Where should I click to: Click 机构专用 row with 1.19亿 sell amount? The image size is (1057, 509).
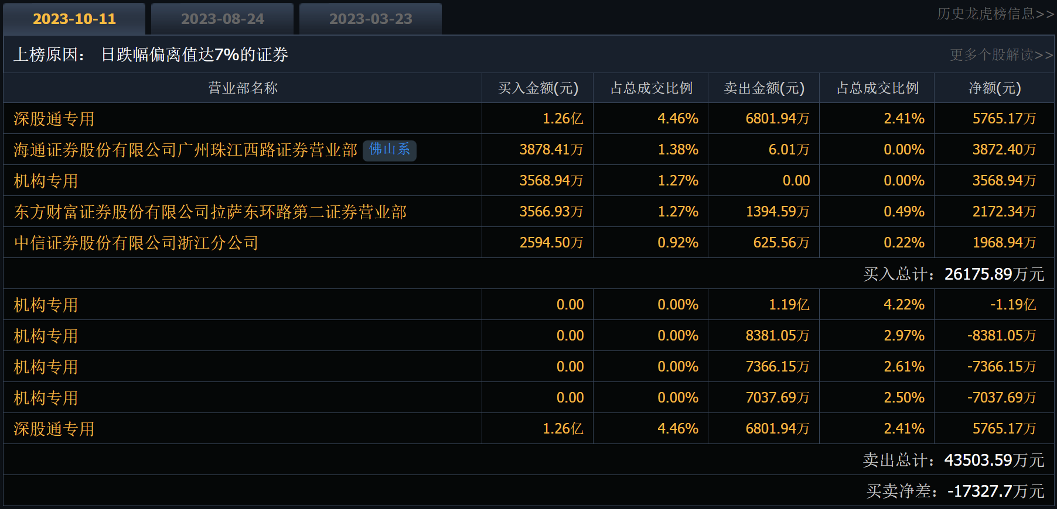(x=46, y=305)
